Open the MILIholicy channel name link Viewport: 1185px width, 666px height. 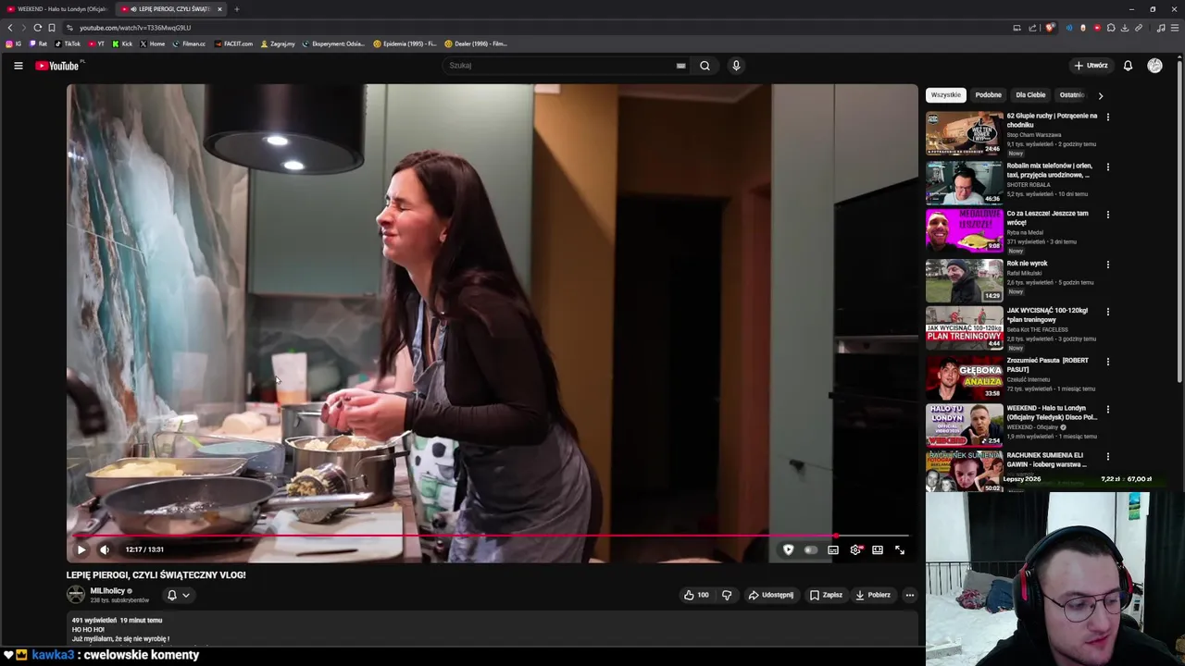coord(107,591)
